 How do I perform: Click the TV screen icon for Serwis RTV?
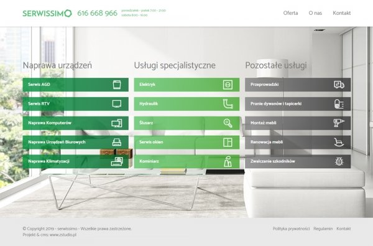[117, 104]
